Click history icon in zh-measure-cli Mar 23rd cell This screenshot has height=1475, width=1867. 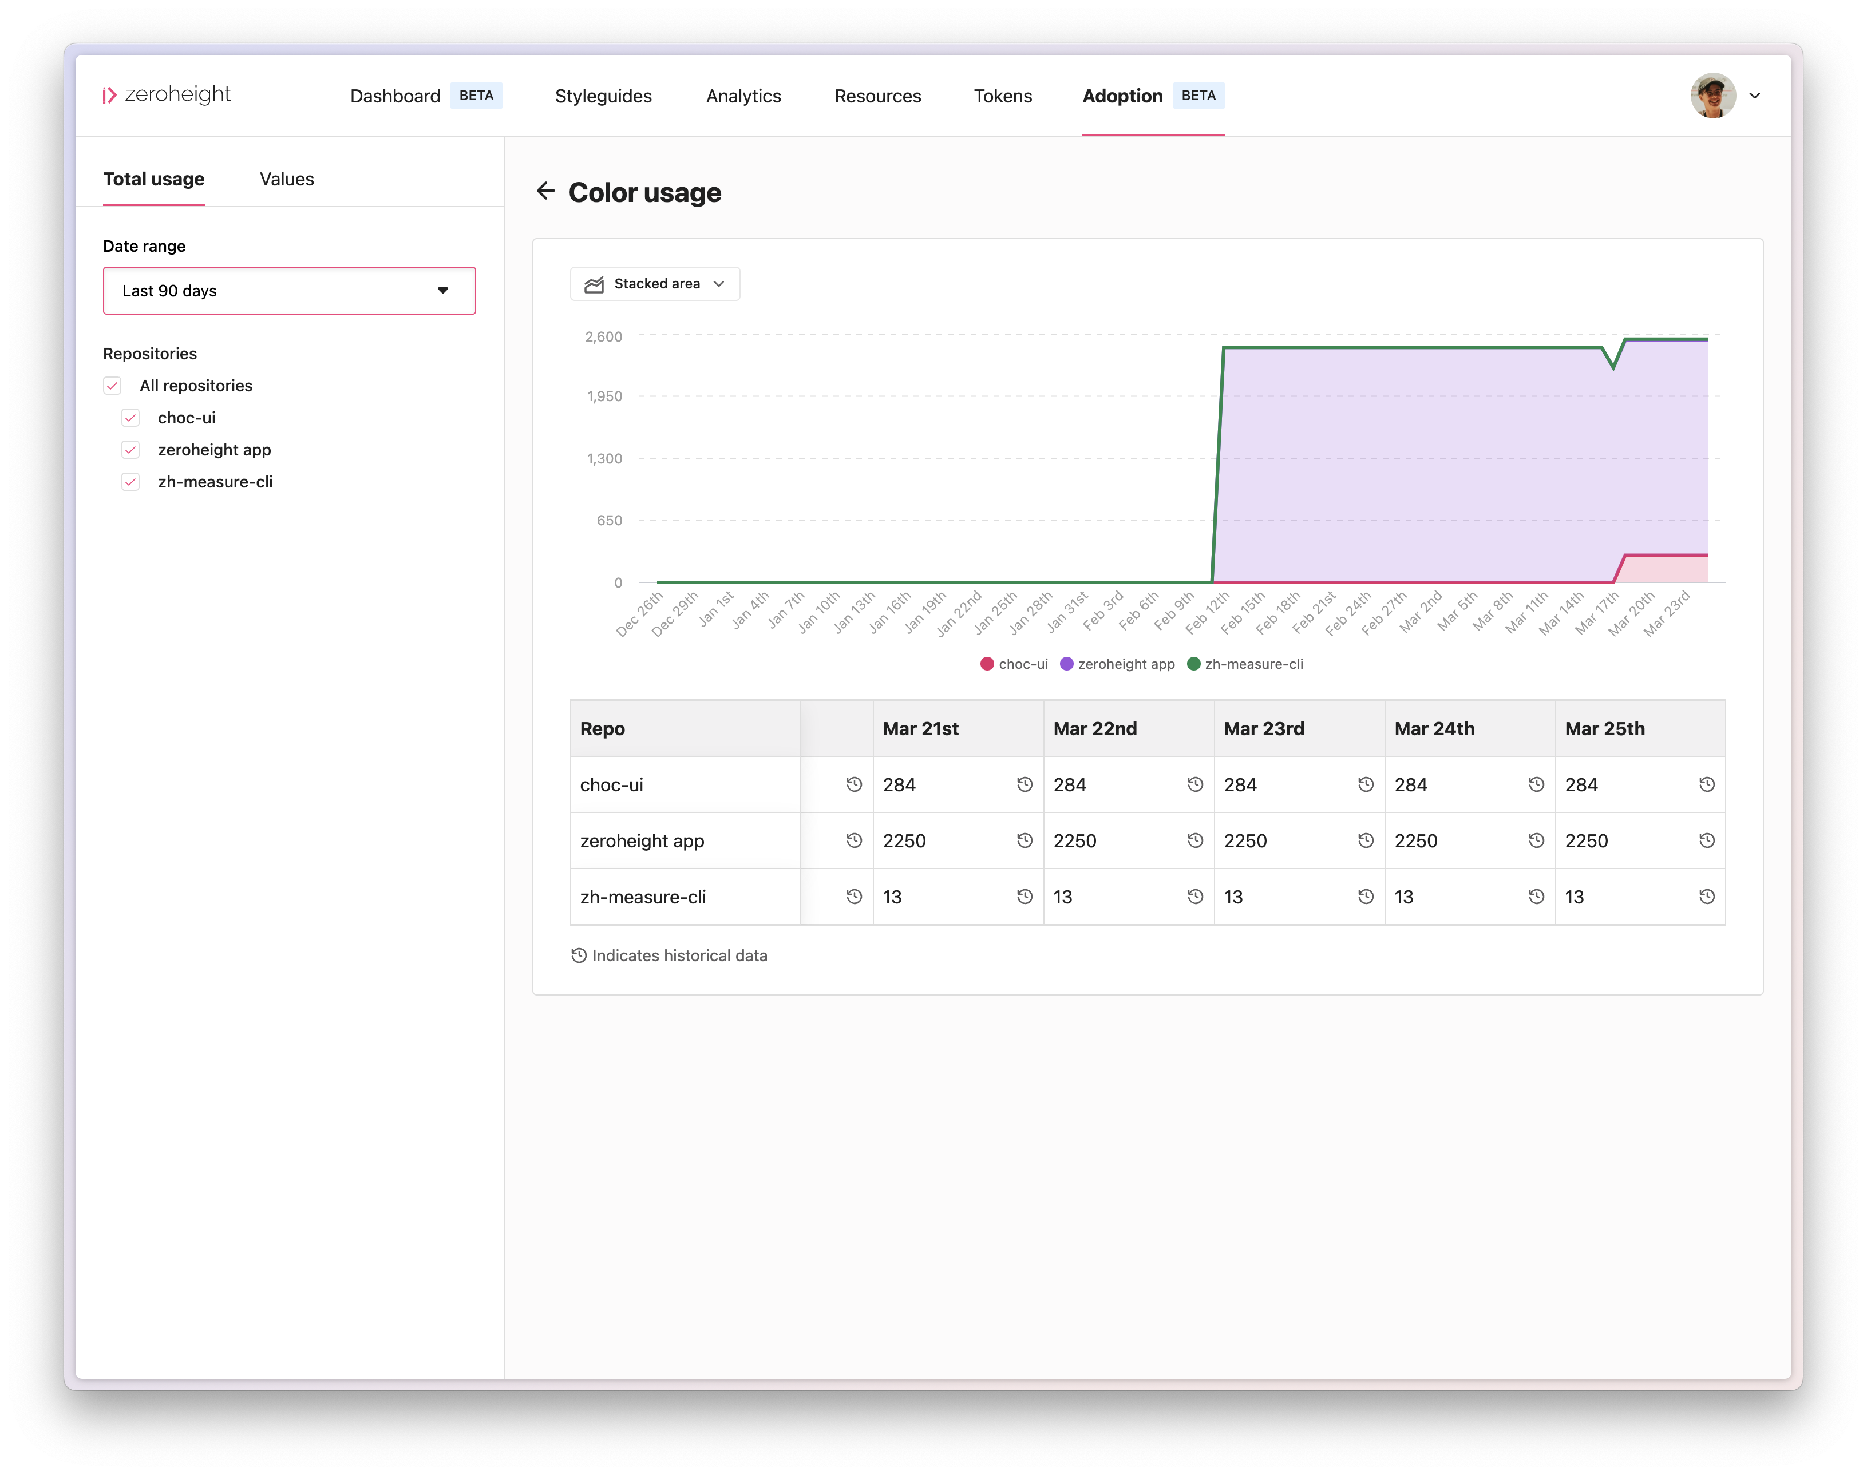pos(1366,897)
